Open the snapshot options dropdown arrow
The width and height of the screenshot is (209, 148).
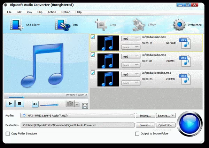coord(77,105)
